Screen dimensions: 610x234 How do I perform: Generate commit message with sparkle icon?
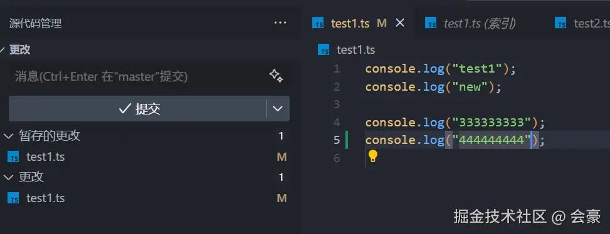click(x=276, y=76)
